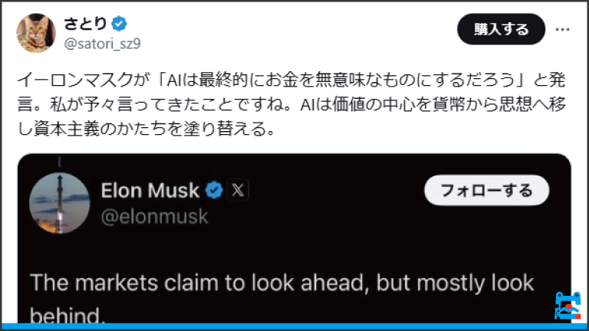Open the three-dot more options menu
Viewport: 589px width, 331px height.
click(x=562, y=29)
